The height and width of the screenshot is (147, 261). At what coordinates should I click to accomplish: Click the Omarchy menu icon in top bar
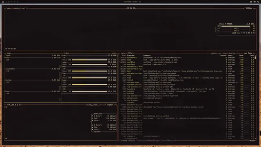pos(3,2)
